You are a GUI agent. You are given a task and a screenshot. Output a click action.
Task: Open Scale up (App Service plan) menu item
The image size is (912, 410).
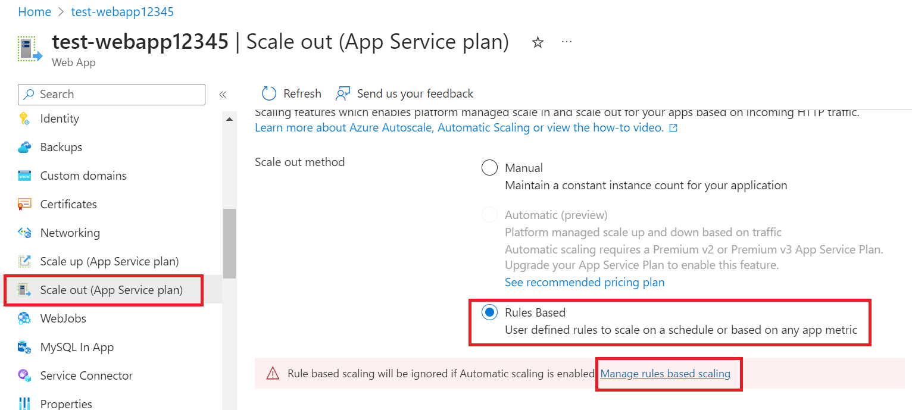click(109, 261)
